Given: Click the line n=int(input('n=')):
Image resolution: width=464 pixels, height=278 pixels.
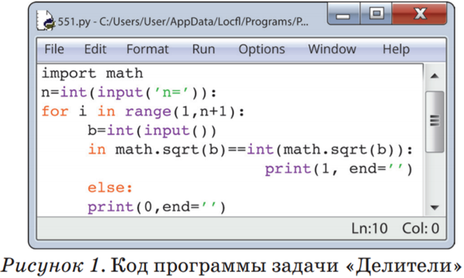Looking at the screenshot, I should pos(129,93).
